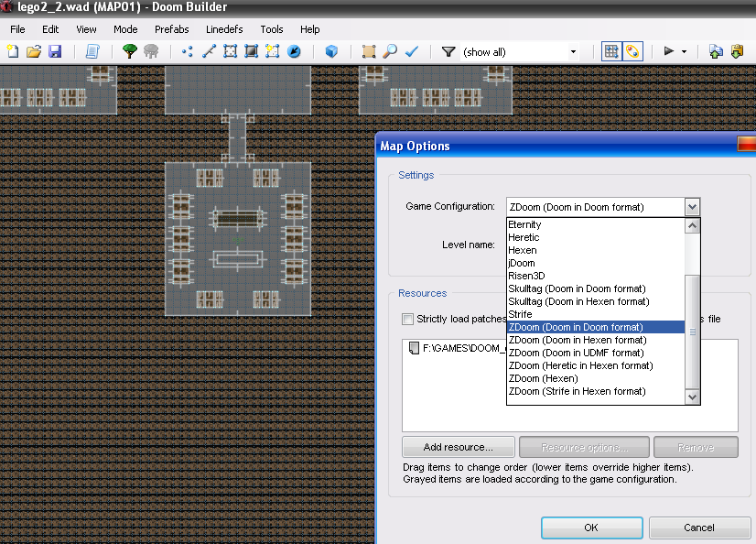This screenshot has height=544, width=756.
Task: Click the list scrollbar up arrow
Action: pos(692,225)
